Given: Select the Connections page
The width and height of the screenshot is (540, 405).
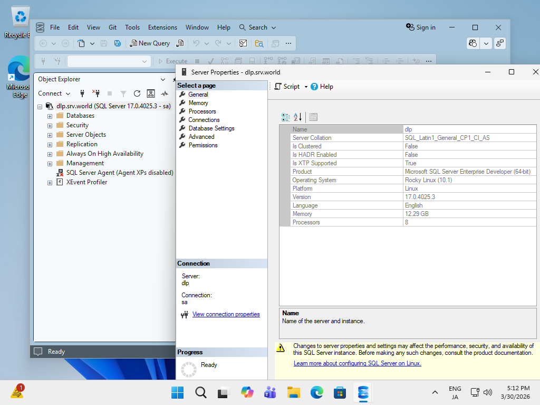Looking at the screenshot, I should tap(204, 120).
